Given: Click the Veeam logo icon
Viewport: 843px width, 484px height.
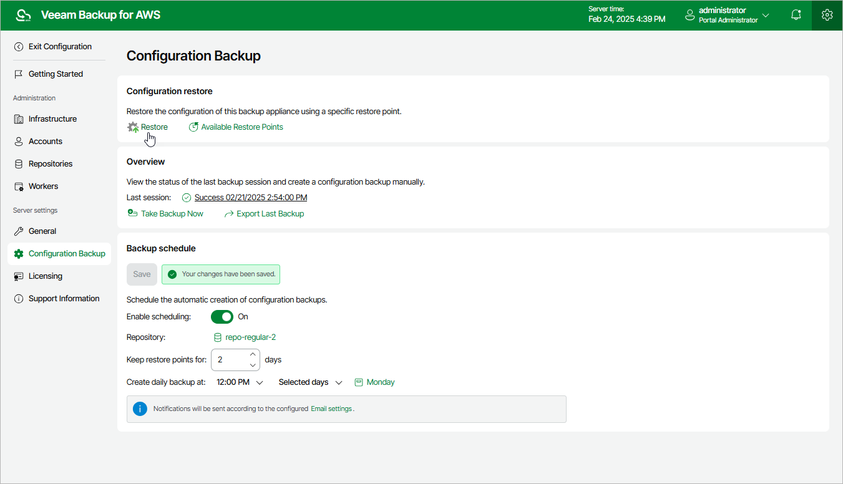Looking at the screenshot, I should [23, 15].
